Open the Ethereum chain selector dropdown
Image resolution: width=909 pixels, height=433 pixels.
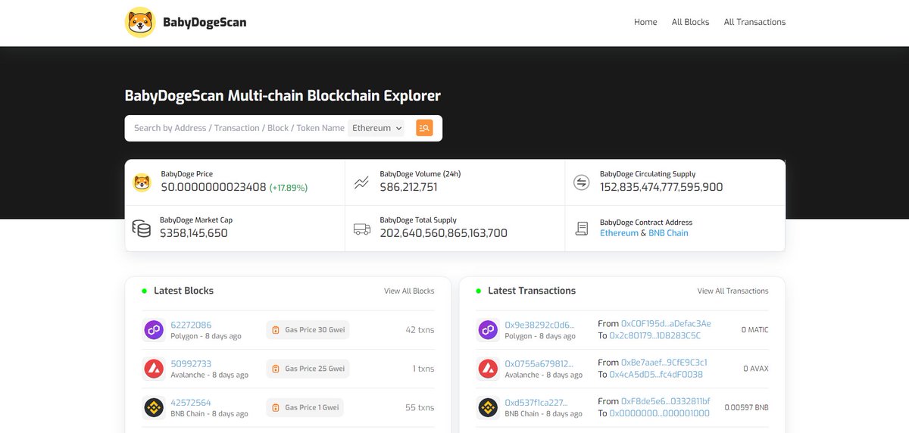(x=376, y=128)
